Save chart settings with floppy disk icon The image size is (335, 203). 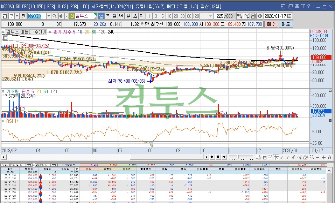253,16
